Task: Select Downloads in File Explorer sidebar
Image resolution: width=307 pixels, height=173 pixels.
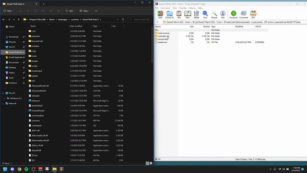Action: tap(13, 37)
